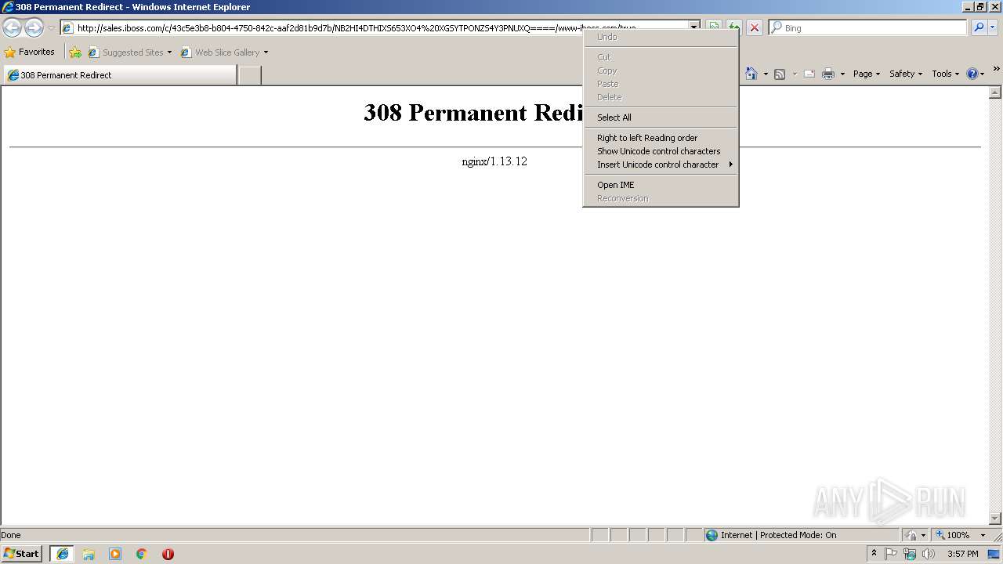Click the RSS Feeds icon

(780, 74)
